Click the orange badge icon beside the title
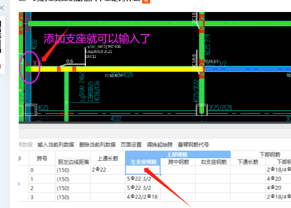The width and height of the screenshot is (291, 208). pyautogui.click(x=146, y=1)
